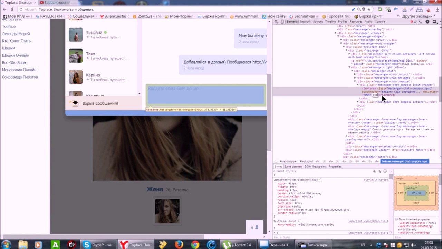Image resolution: width=442 pixels, height=249 pixels.
Task: Switch to the Sources tab
Action: tap(318, 22)
